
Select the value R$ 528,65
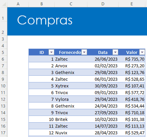tap(132, 79)
